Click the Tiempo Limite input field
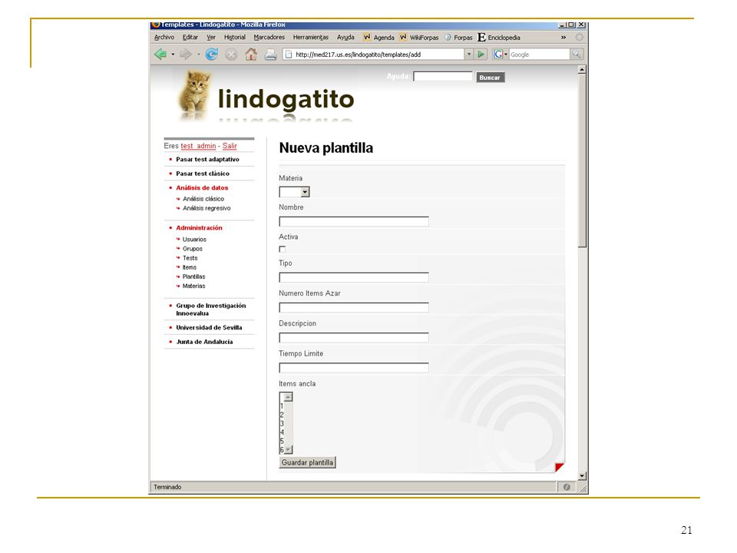Image resolution: width=737 pixels, height=553 pixels. click(x=354, y=368)
